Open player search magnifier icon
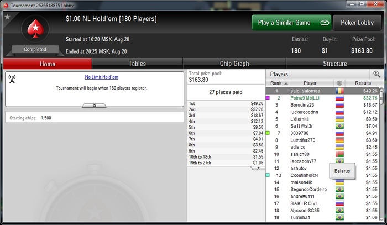This screenshot has height=225, width=387. (x=376, y=74)
